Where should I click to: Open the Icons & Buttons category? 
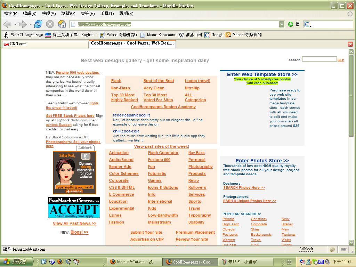pyautogui.click(x=163, y=187)
